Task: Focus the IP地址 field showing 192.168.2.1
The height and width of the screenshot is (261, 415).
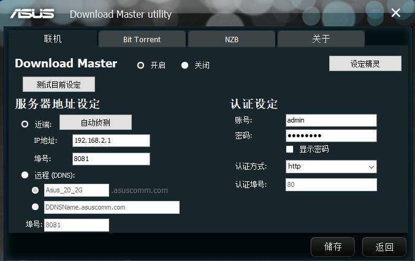Action: tap(111, 140)
